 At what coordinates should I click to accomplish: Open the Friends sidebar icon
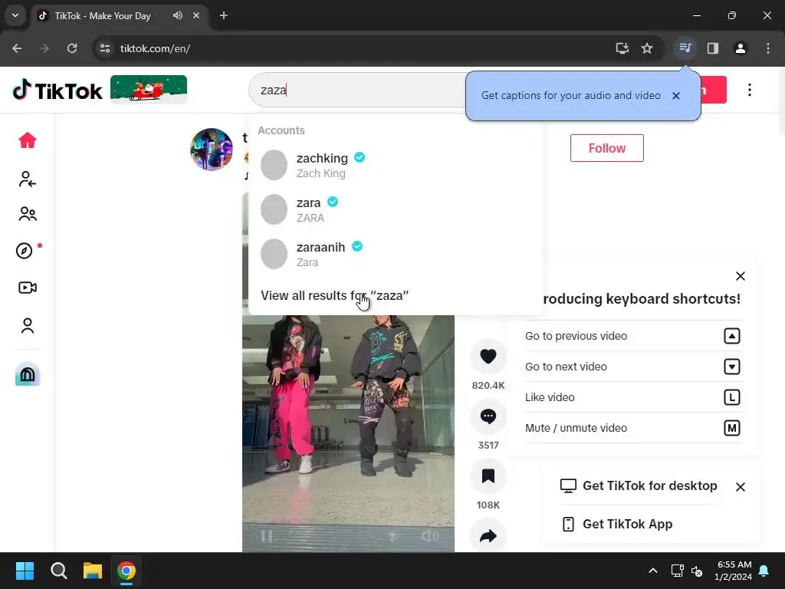(28, 214)
